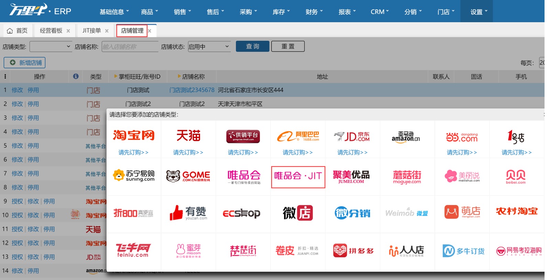The image size is (560, 280).
Task: Select the ECShop store logo
Action: click(242, 213)
